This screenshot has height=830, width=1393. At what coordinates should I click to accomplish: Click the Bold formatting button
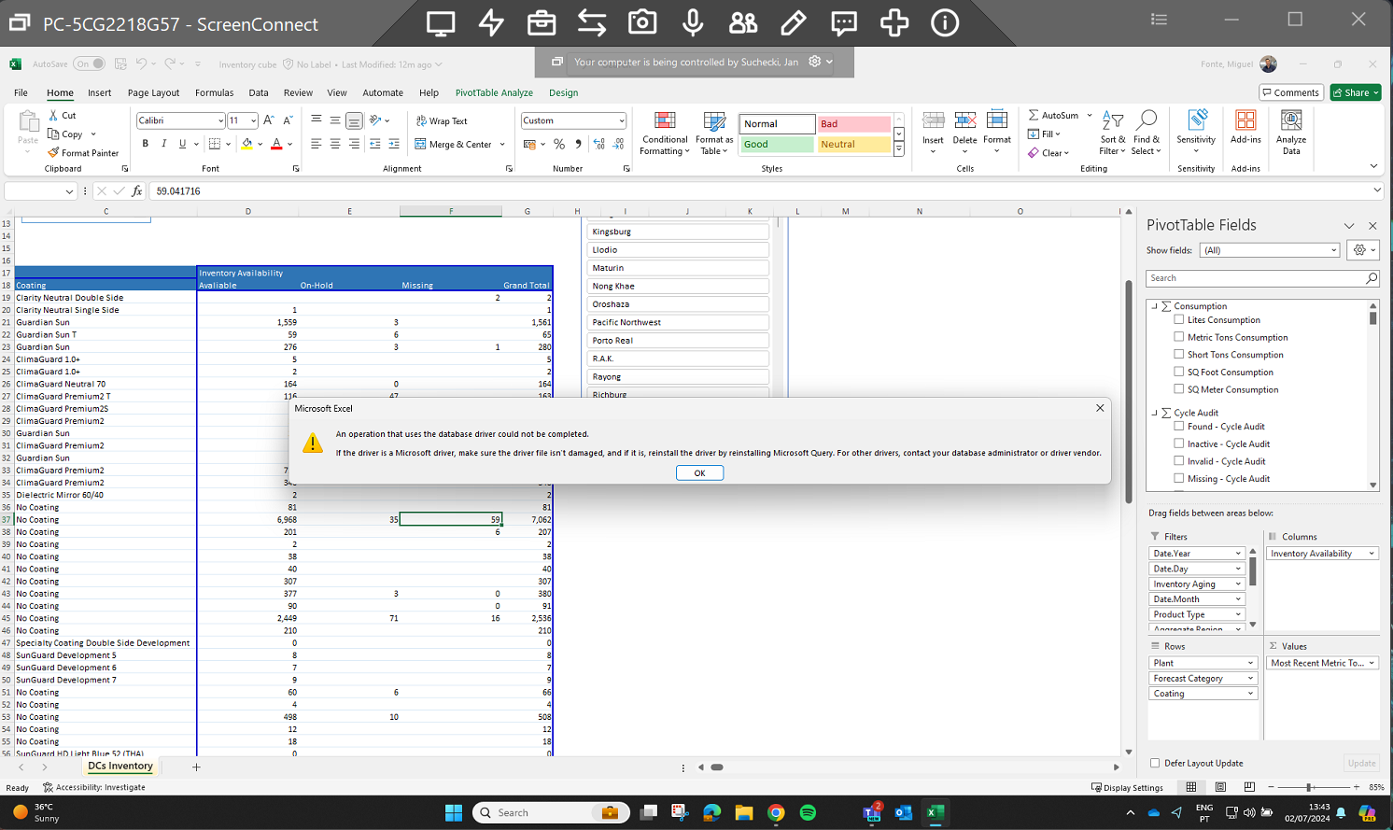coord(146,144)
